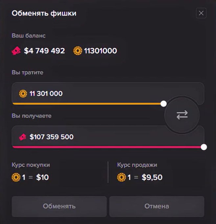Close the Обменять фишки dialog
Image resolution: width=216 pixels, height=224 pixels.
(x=201, y=13)
